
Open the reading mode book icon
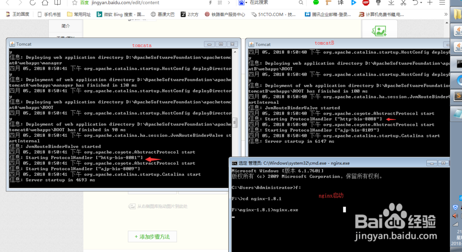(x=57, y=3)
